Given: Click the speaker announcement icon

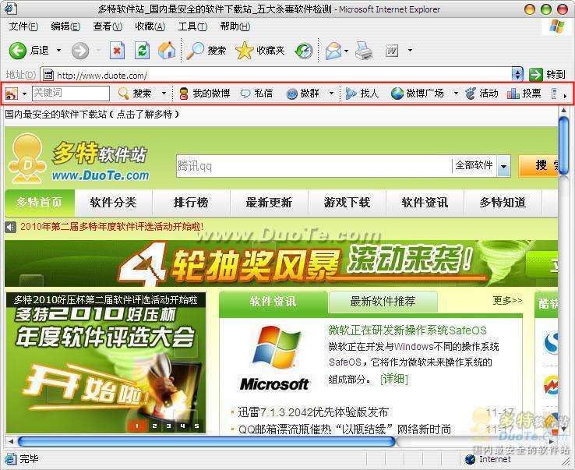Looking at the screenshot, I should pos(11,227).
